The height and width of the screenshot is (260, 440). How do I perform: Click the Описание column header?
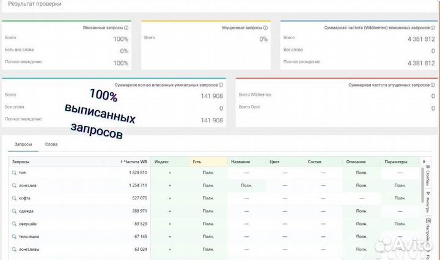click(x=356, y=162)
